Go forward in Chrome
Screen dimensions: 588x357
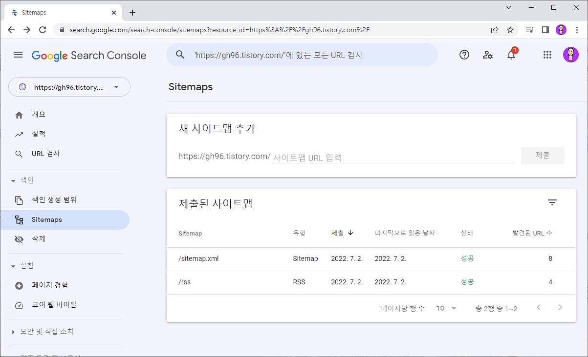tap(27, 30)
